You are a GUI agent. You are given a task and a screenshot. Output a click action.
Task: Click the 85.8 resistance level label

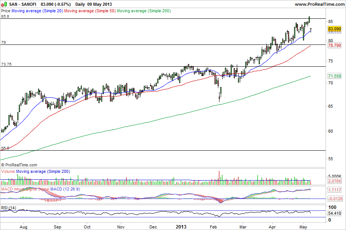click(x=5, y=16)
